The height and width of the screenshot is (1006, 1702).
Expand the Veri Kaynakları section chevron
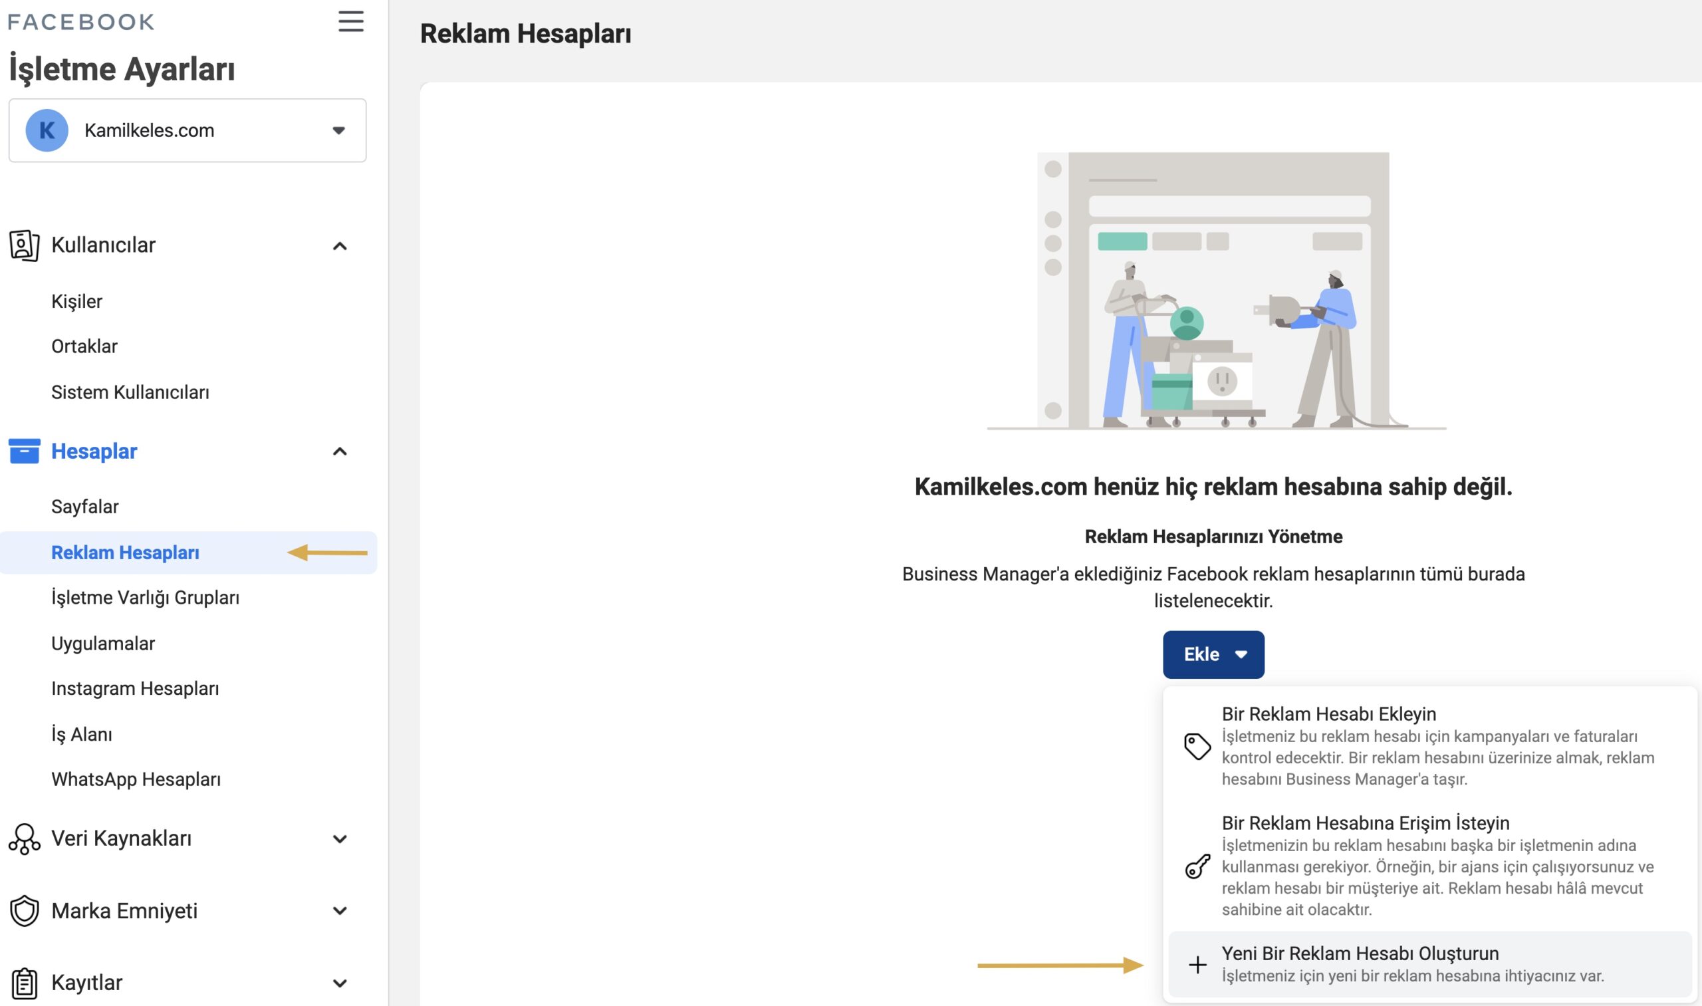tap(340, 839)
